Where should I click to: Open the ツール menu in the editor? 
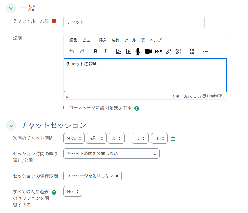pyautogui.click(x=130, y=40)
